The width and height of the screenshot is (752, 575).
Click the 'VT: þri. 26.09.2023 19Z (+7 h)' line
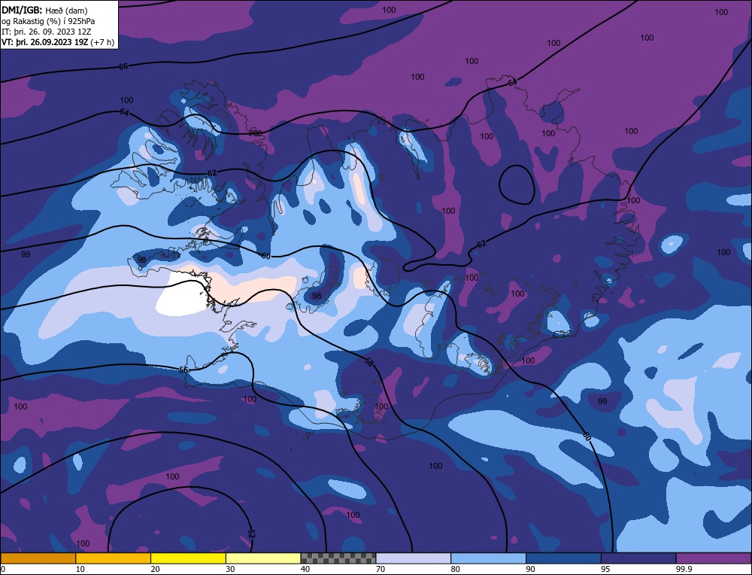58,42
